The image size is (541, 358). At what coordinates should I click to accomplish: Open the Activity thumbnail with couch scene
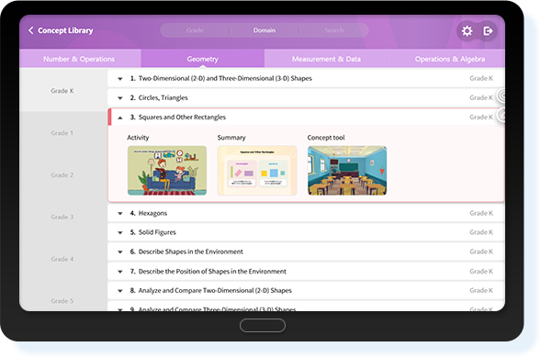point(167,171)
